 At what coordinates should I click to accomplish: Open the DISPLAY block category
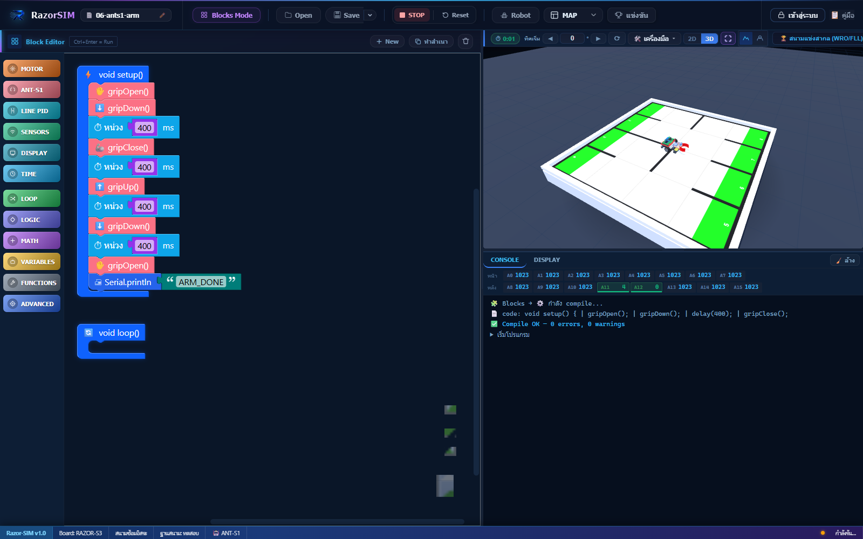[x=32, y=153]
